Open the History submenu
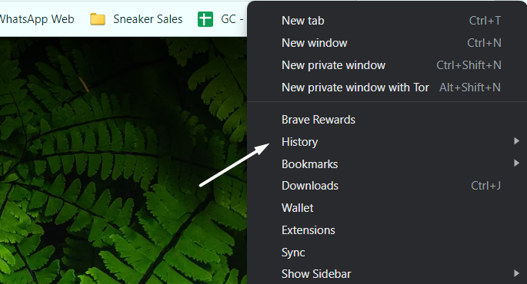Image resolution: width=527 pixels, height=284 pixels. 387,142
